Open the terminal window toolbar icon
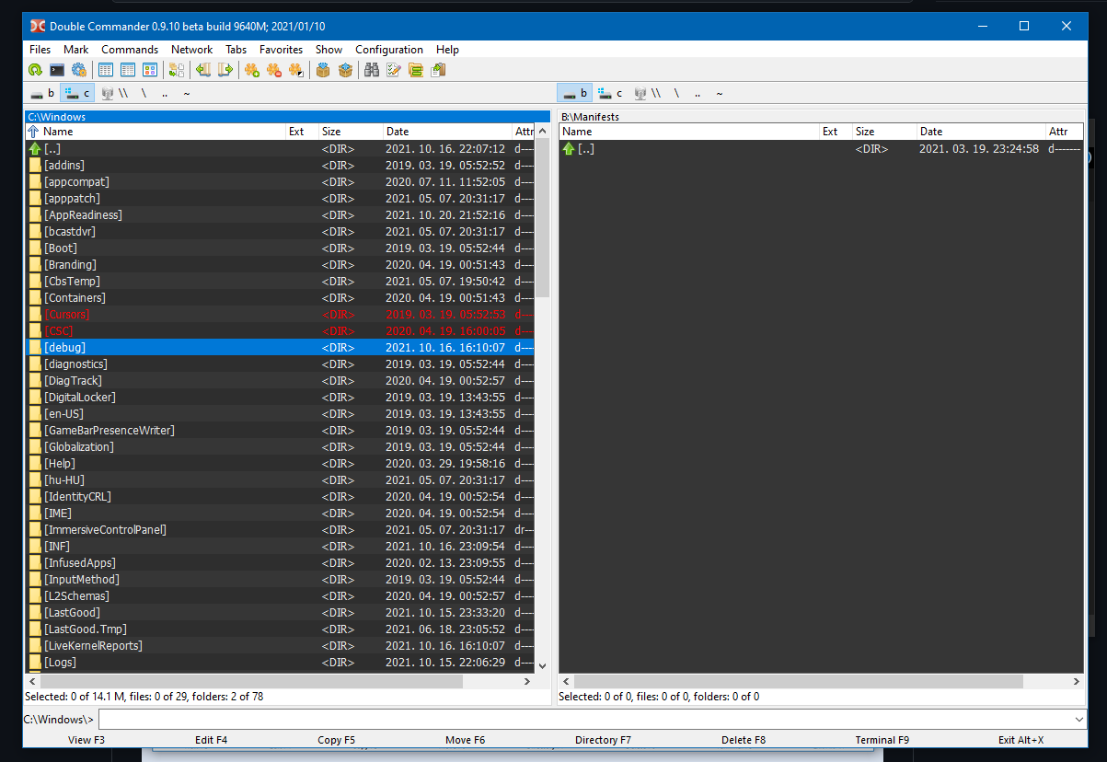This screenshot has height=762, width=1107. point(57,70)
